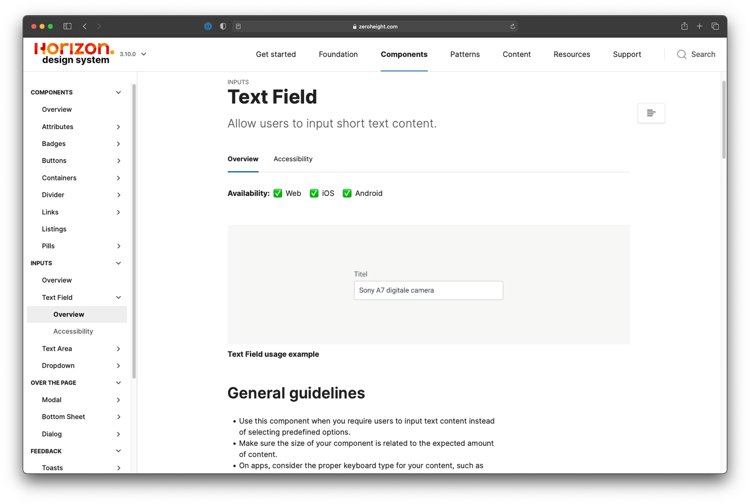Open the Resources nav link
Screen dimensions: 750x504
[x=571, y=54]
